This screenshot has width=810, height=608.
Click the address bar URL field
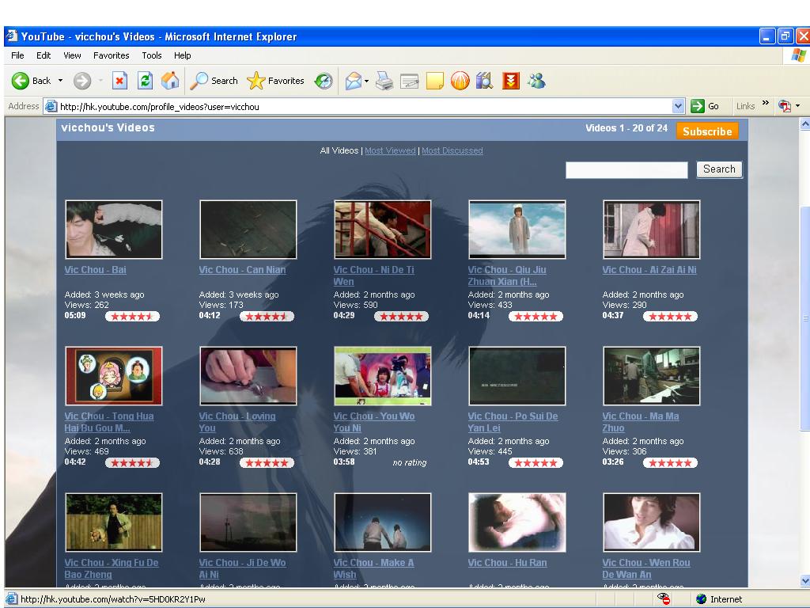click(x=365, y=107)
